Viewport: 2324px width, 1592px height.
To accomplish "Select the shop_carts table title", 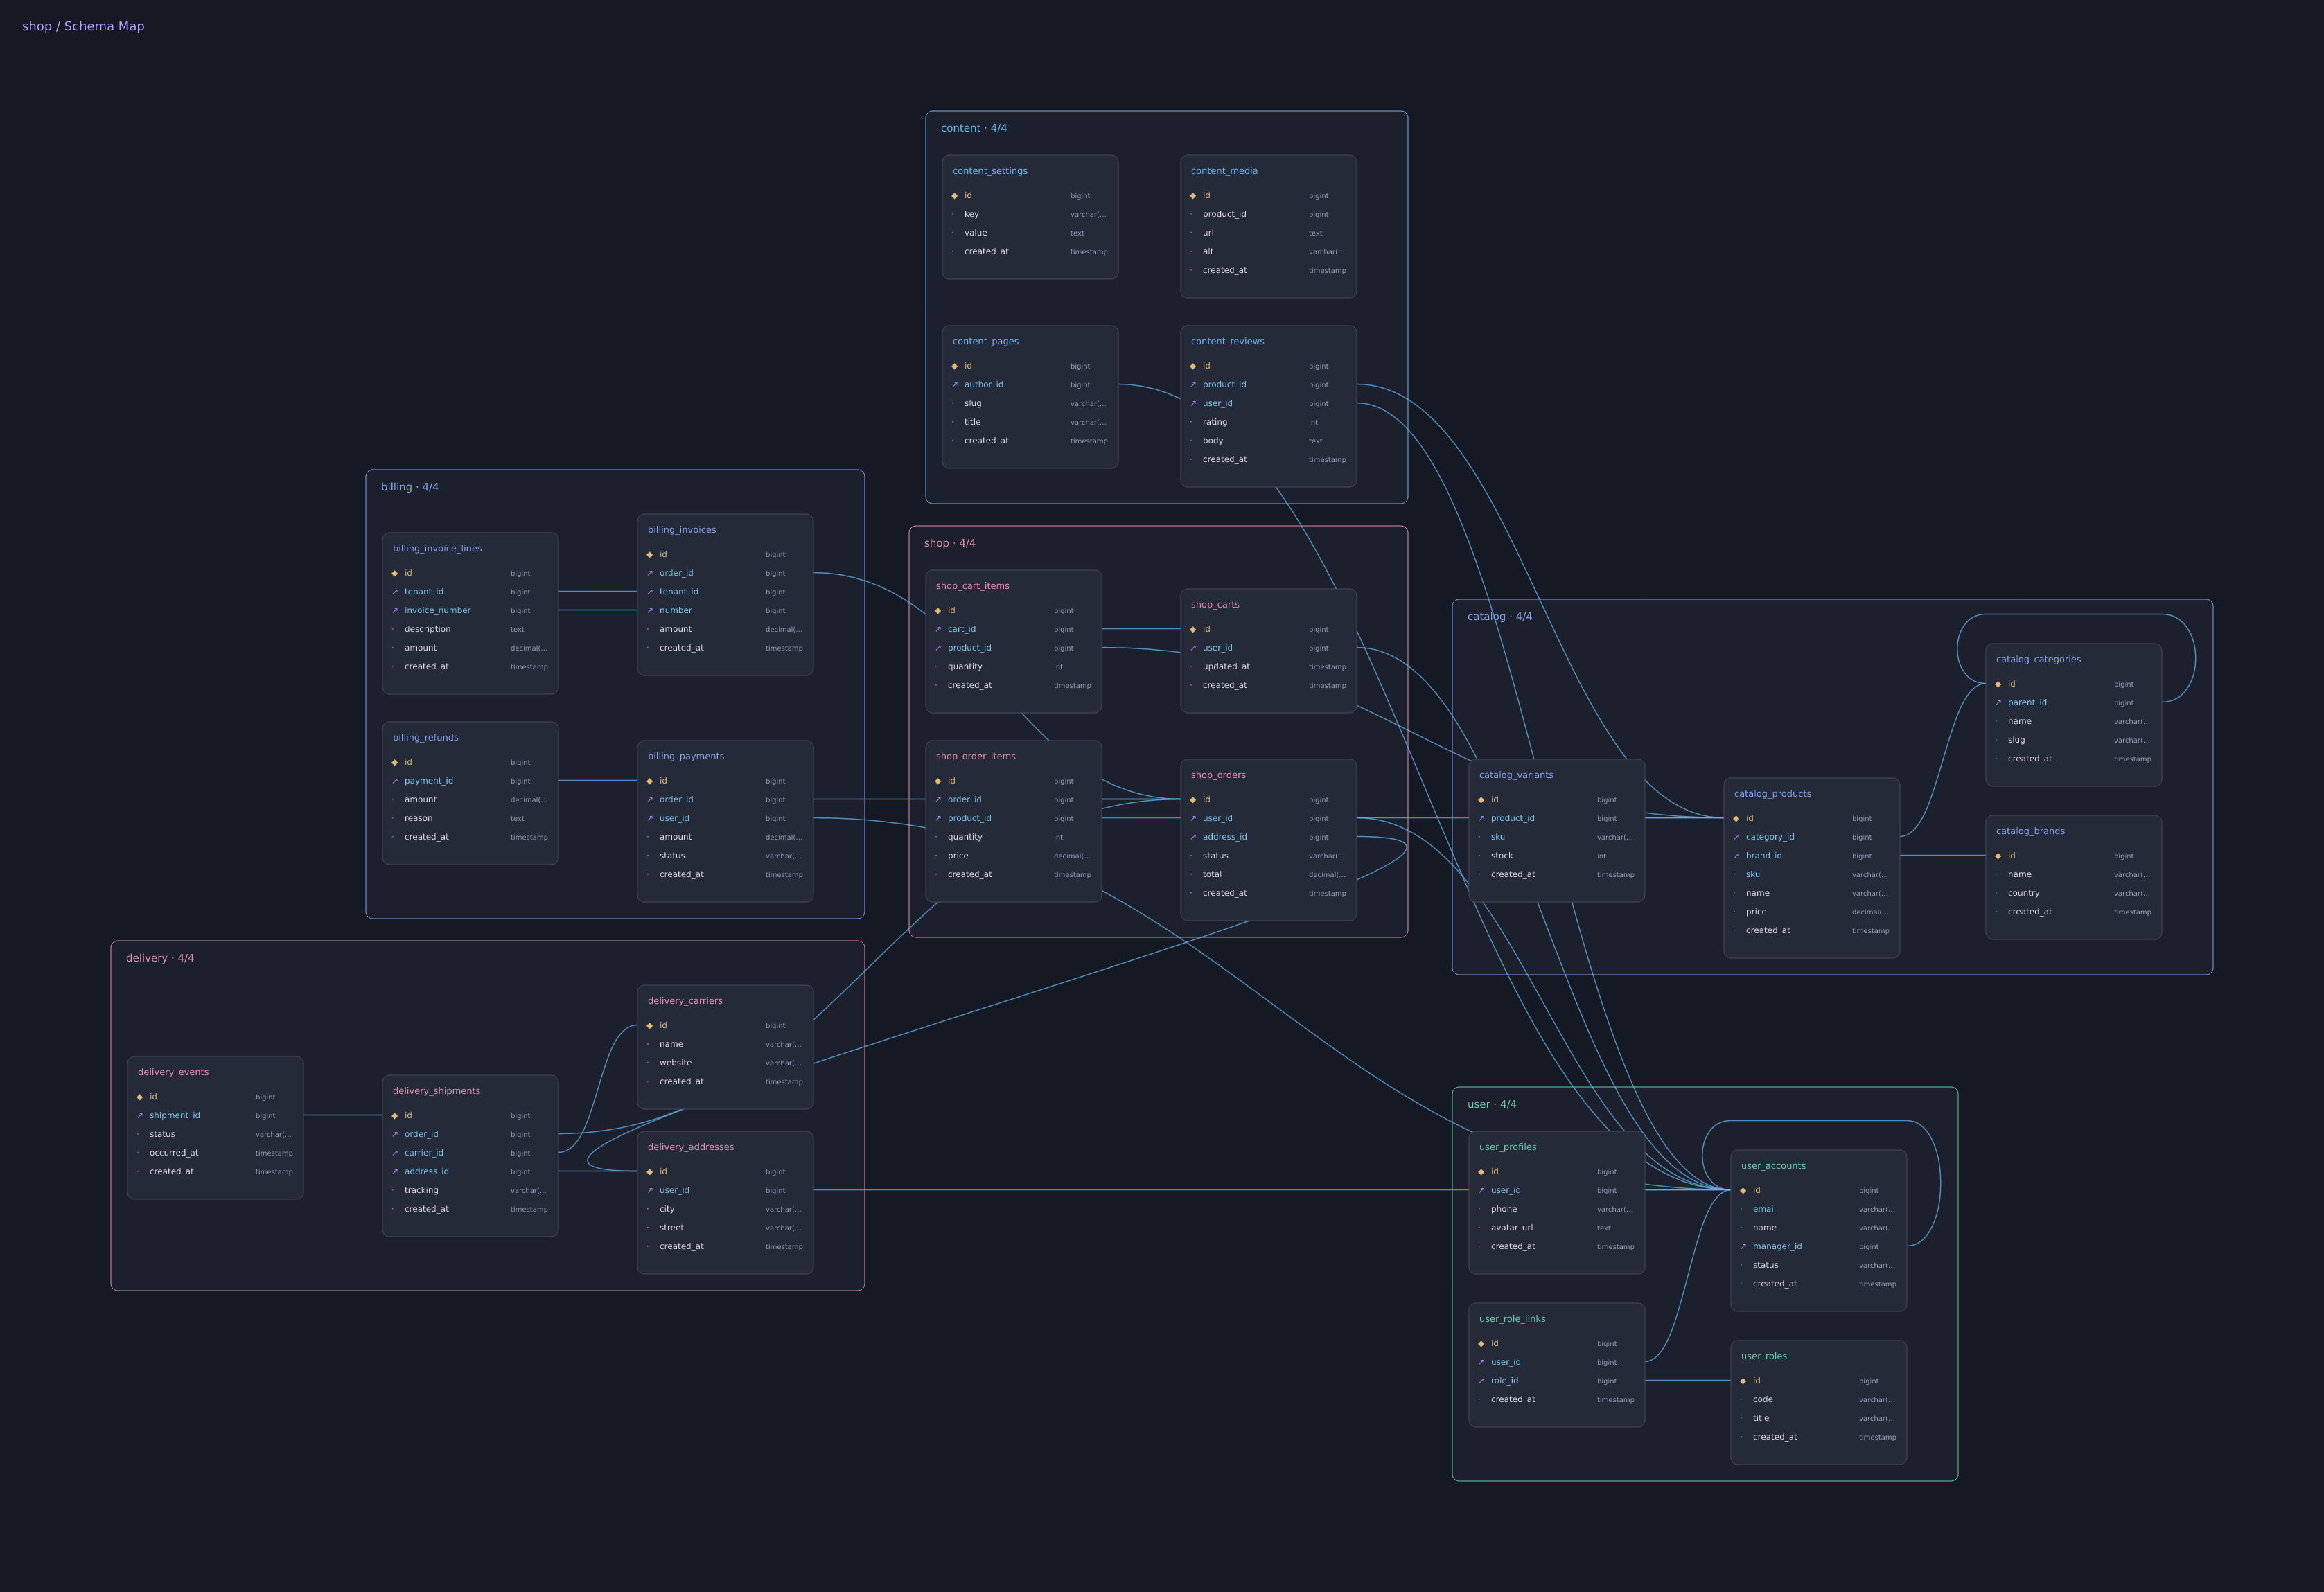I will pyautogui.click(x=1215, y=605).
